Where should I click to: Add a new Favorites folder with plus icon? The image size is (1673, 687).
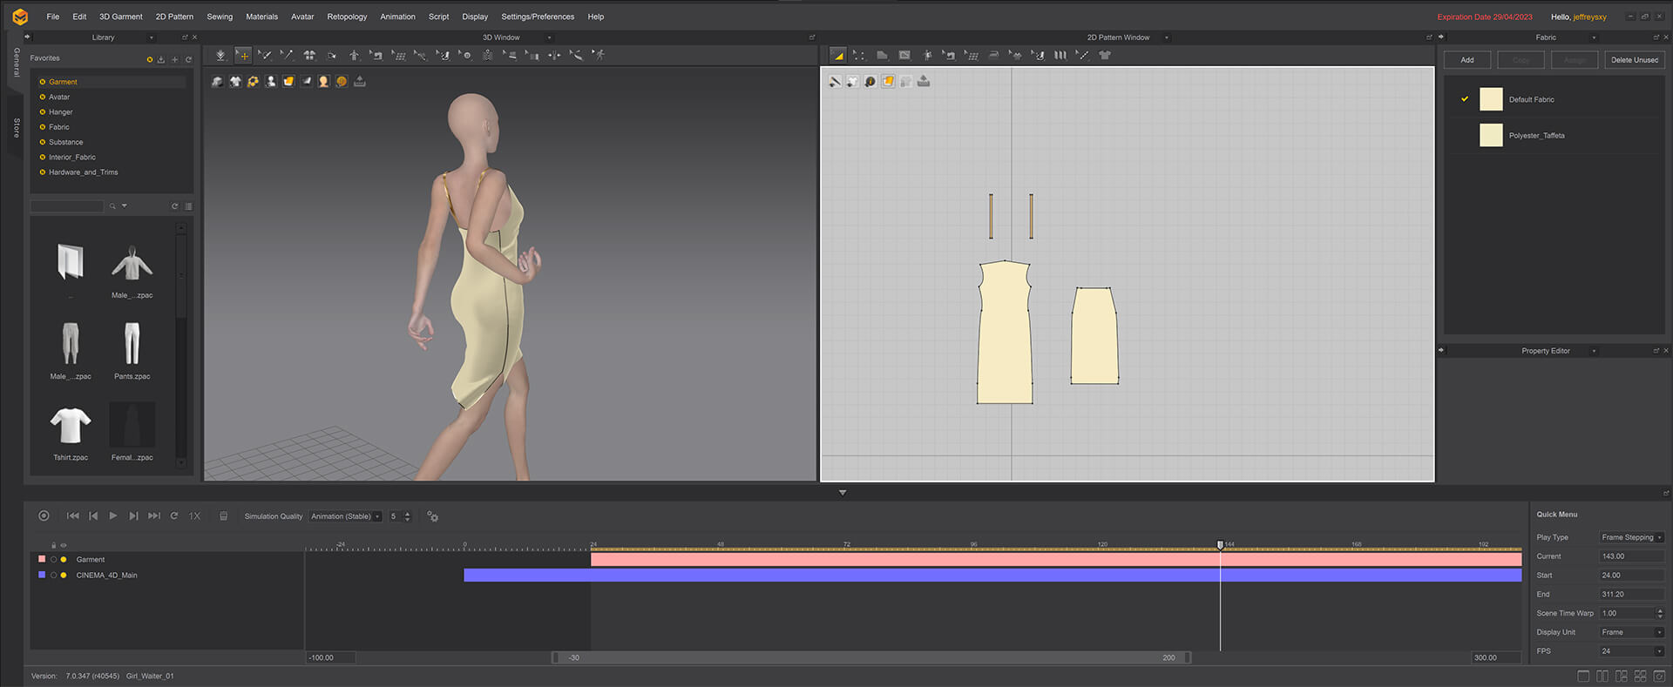pos(174,59)
